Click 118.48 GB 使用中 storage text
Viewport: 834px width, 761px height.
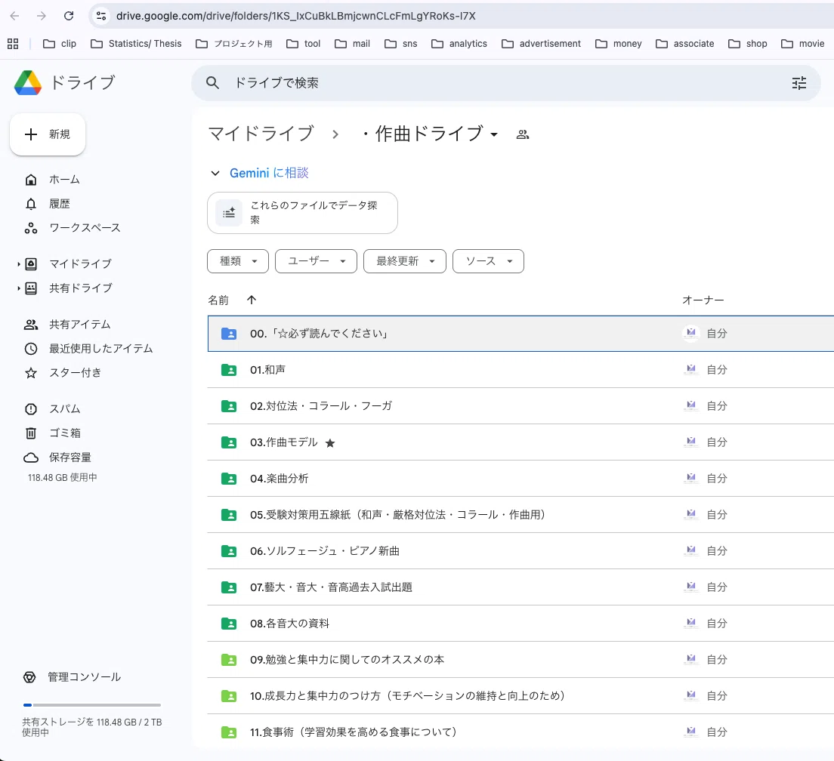click(x=62, y=478)
